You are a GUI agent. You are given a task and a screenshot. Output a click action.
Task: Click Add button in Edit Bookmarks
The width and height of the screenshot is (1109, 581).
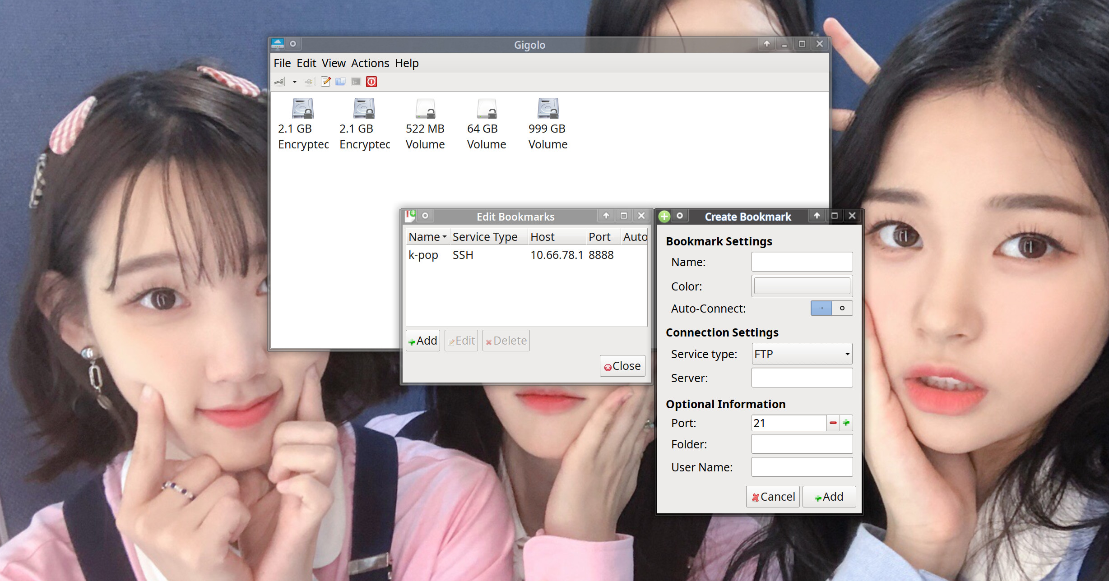click(x=423, y=341)
